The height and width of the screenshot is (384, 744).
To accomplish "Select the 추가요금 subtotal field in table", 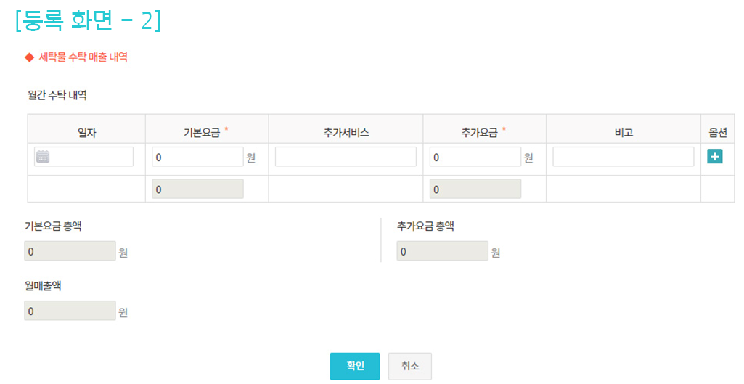I will click(475, 189).
